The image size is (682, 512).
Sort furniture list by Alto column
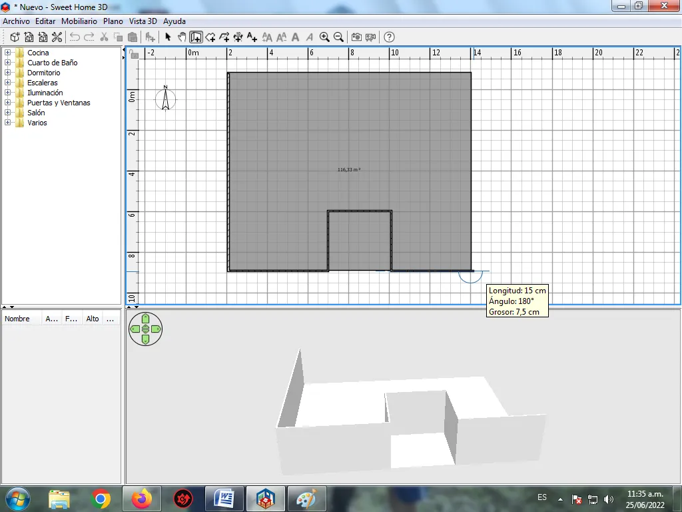(x=93, y=319)
